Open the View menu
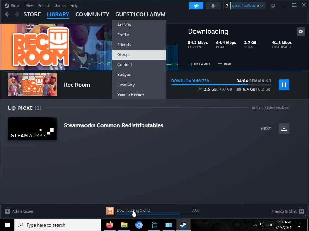The image size is (309, 231). point(30,5)
